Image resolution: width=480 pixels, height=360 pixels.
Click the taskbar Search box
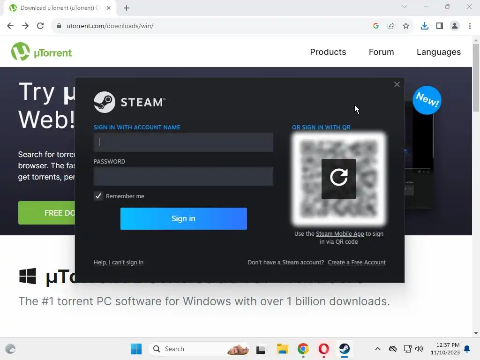pyautogui.click(x=199, y=349)
